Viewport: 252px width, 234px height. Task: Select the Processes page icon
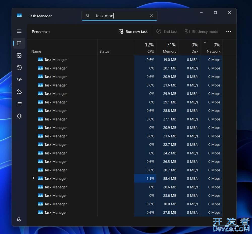point(19,43)
